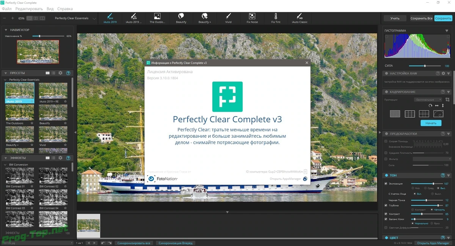
Task: Open help for the Presets panel
Action: click(68, 73)
